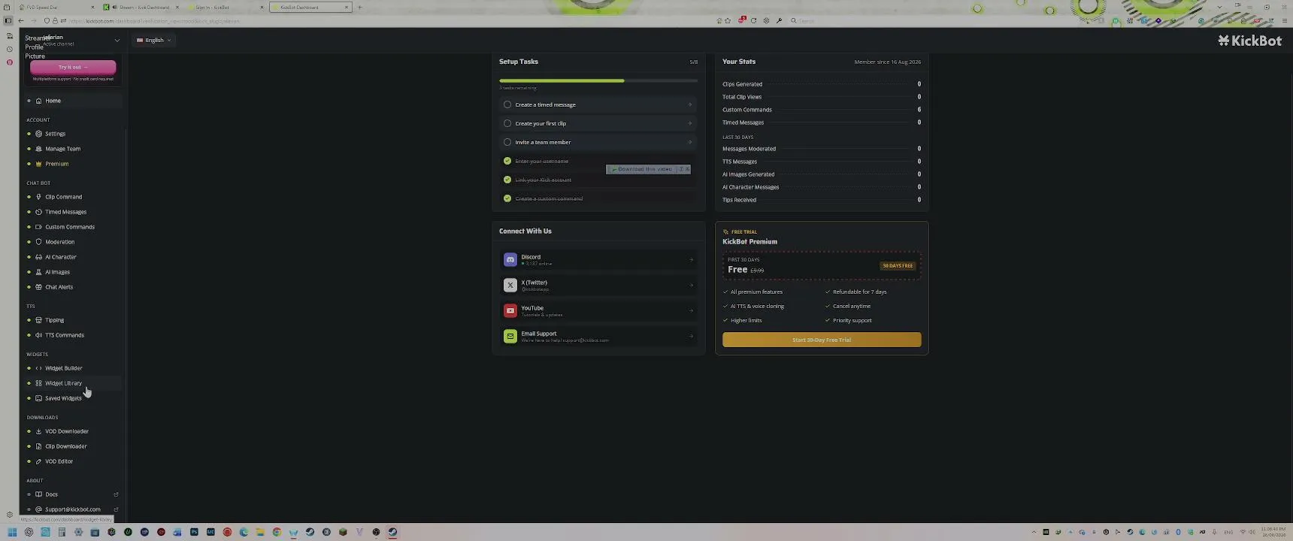Click 'Start 30-Day Free Trial' button
The height and width of the screenshot is (541, 1293).
click(822, 340)
